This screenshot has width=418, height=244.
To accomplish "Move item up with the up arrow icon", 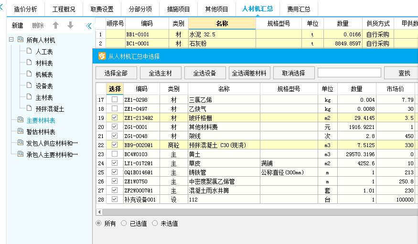I will (55, 25).
